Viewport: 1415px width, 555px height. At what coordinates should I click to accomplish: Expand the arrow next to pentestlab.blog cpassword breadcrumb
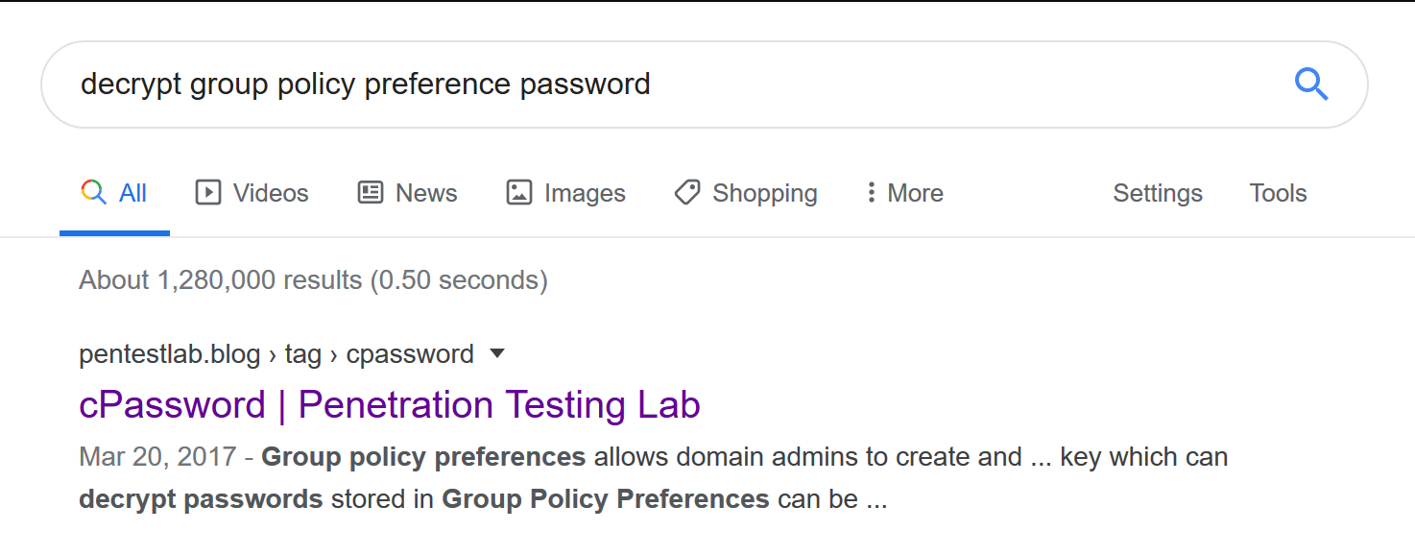pyautogui.click(x=497, y=353)
